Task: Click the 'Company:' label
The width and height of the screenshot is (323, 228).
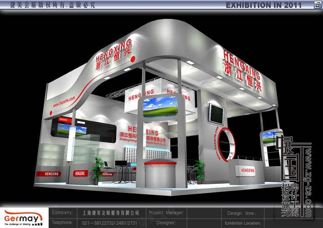Action: point(62,213)
